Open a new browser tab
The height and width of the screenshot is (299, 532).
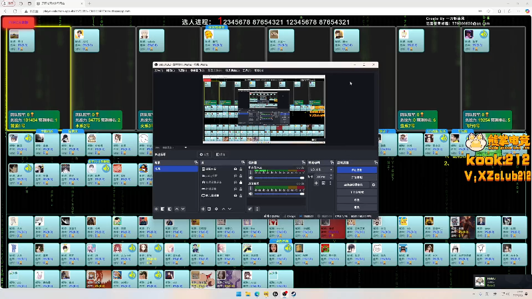point(89,3)
